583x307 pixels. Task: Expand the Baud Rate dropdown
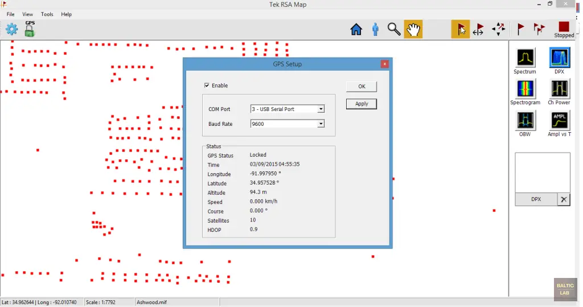point(321,124)
